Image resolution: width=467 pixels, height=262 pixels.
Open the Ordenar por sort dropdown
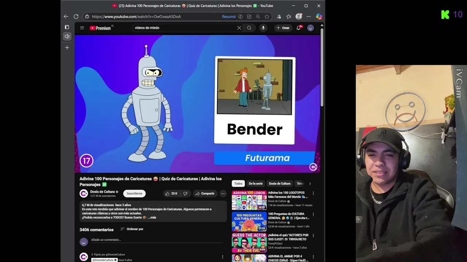pyautogui.click(x=132, y=229)
